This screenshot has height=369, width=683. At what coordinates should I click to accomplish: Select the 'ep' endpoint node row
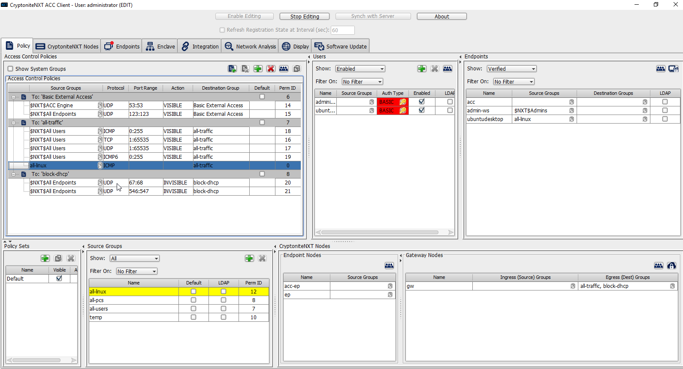pyautogui.click(x=339, y=295)
